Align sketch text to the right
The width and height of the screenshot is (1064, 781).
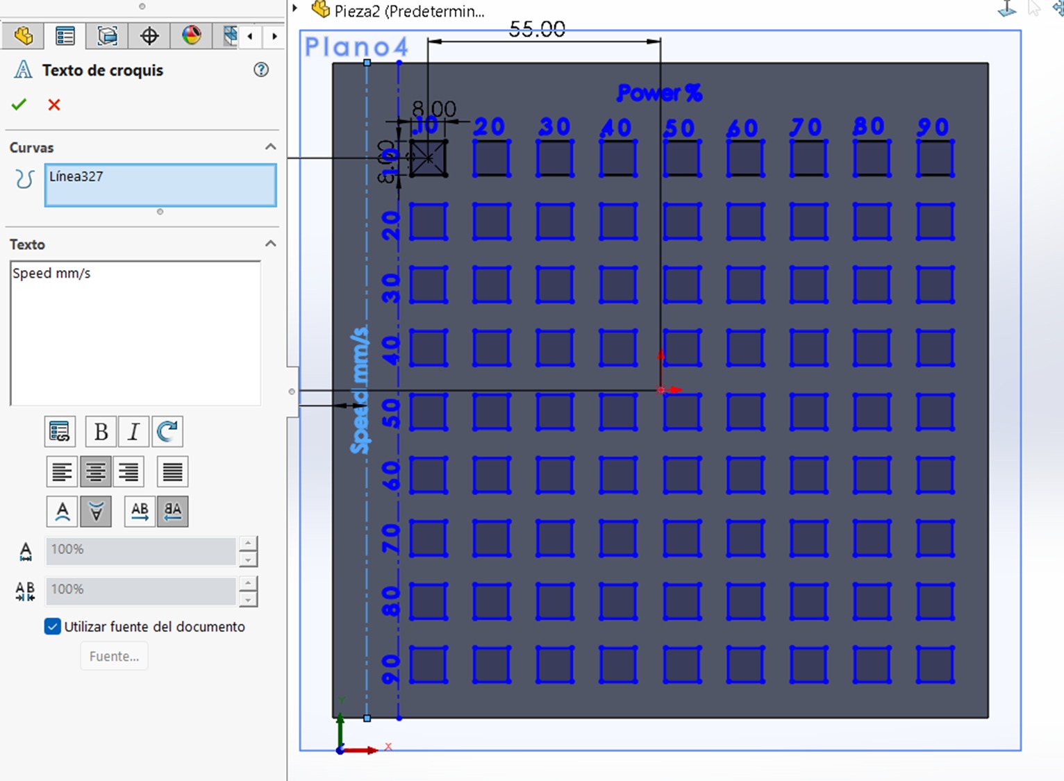click(x=128, y=472)
